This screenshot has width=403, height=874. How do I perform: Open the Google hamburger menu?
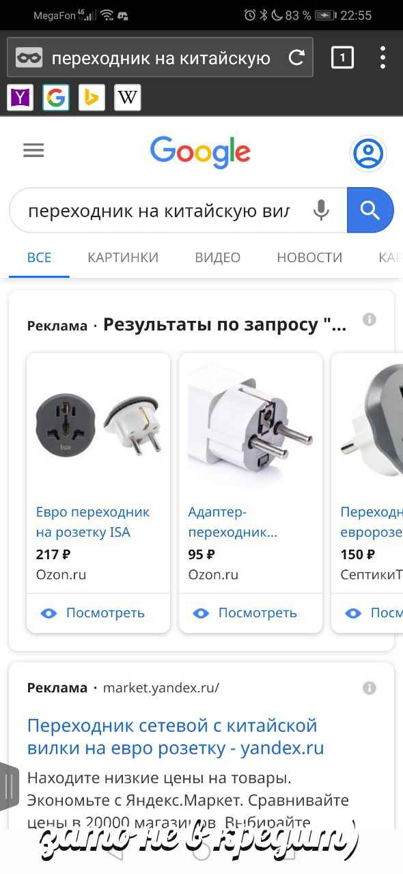pyautogui.click(x=33, y=151)
